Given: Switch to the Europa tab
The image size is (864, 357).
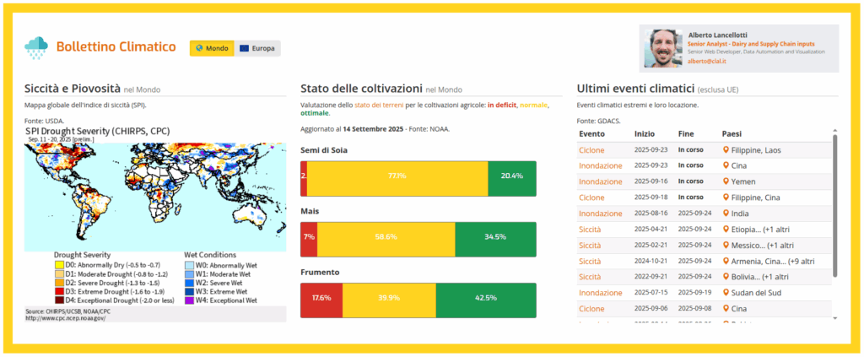Looking at the screenshot, I should (257, 48).
